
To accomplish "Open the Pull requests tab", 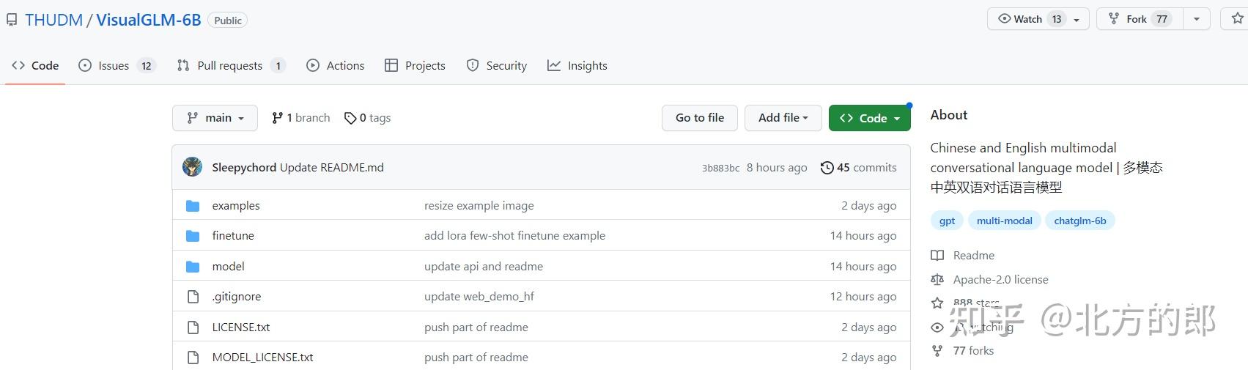I will 230,66.
